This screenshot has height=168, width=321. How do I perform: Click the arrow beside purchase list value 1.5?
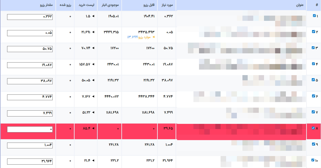coord(93,16)
